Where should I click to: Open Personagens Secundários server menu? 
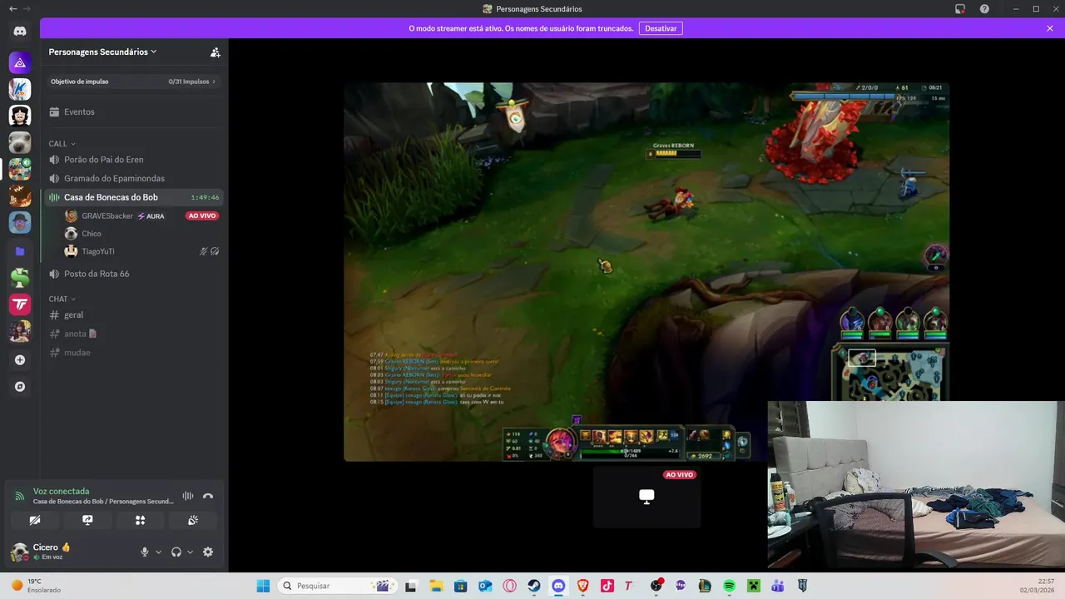click(103, 52)
